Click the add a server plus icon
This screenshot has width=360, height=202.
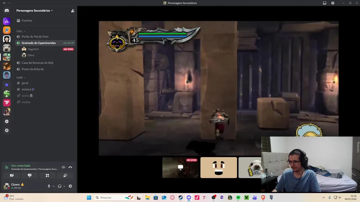click(x=7, y=121)
